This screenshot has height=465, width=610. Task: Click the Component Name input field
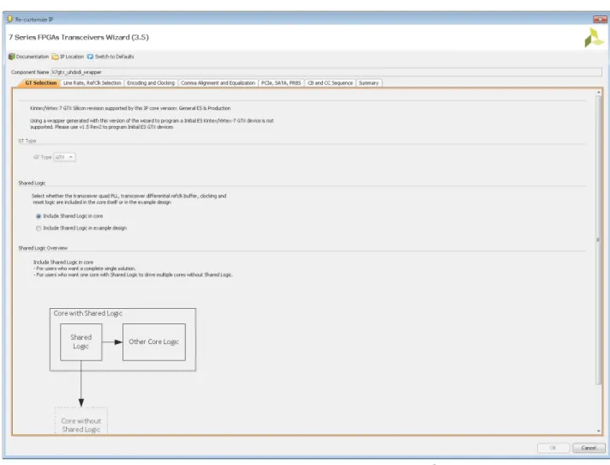point(326,72)
